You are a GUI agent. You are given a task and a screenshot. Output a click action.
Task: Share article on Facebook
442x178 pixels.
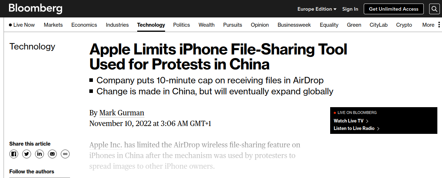[14, 154]
